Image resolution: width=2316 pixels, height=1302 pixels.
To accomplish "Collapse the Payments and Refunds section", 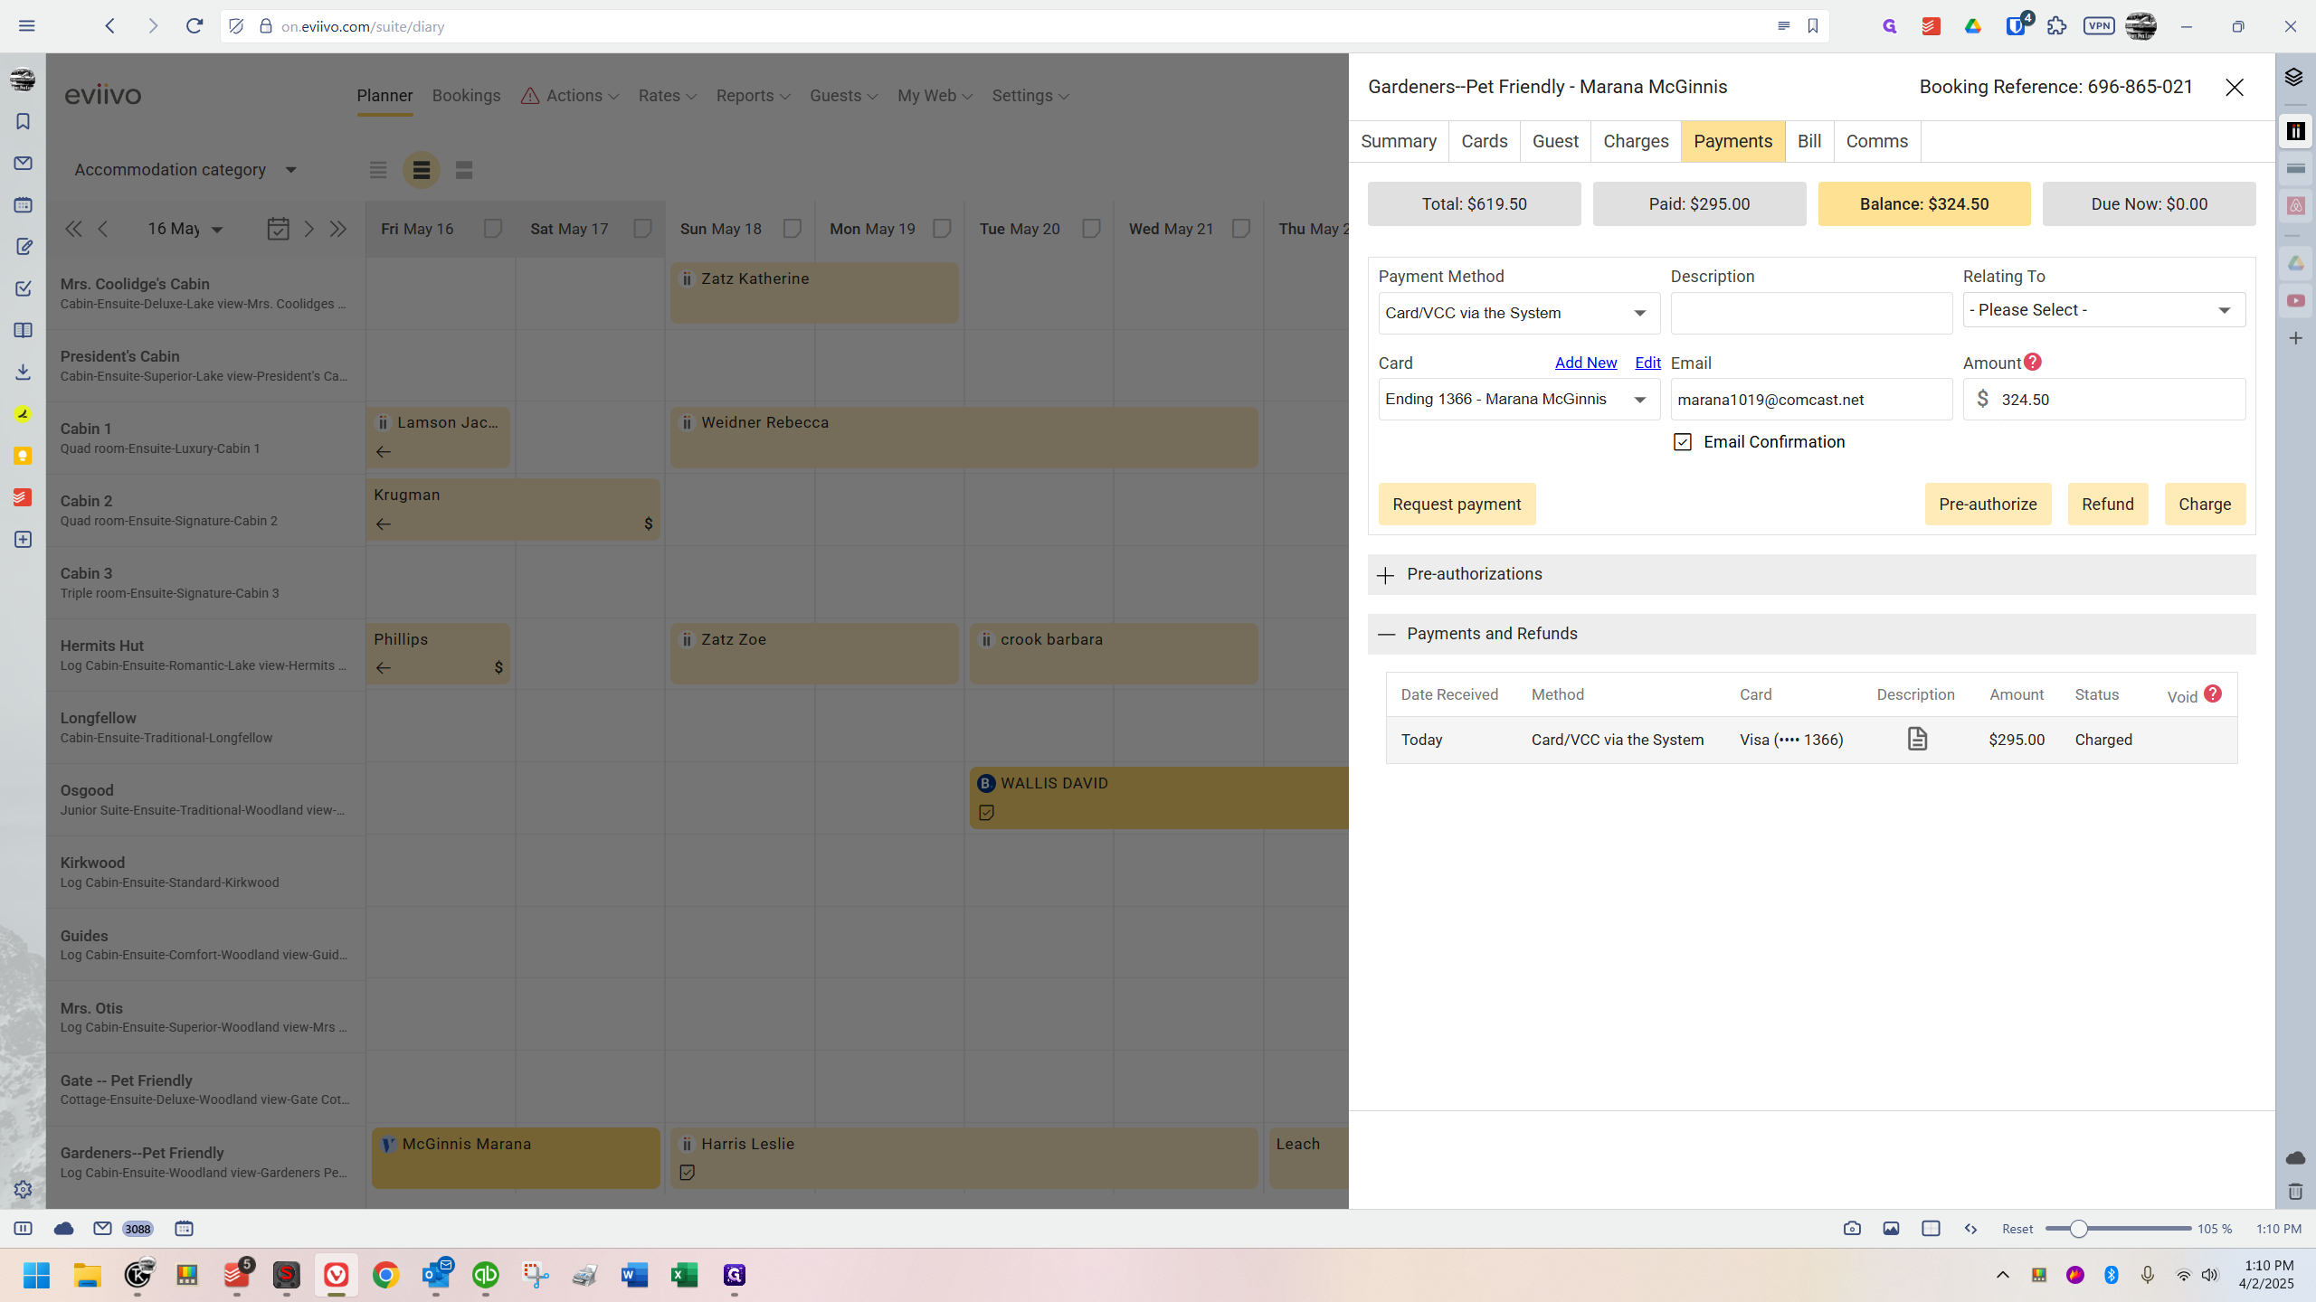I will [1811, 634].
